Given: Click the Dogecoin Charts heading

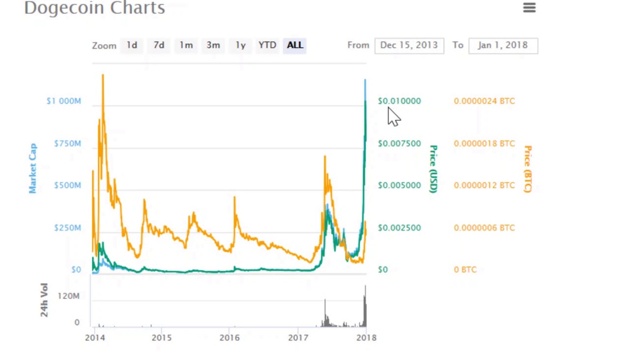Looking at the screenshot, I should pyautogui.click(x=94, y=8).
